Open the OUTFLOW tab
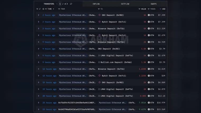The width and height of the screenshot is (201, 113). (125, 4)
